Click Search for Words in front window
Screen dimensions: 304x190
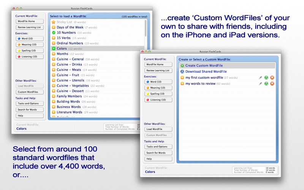pos(158,153)
